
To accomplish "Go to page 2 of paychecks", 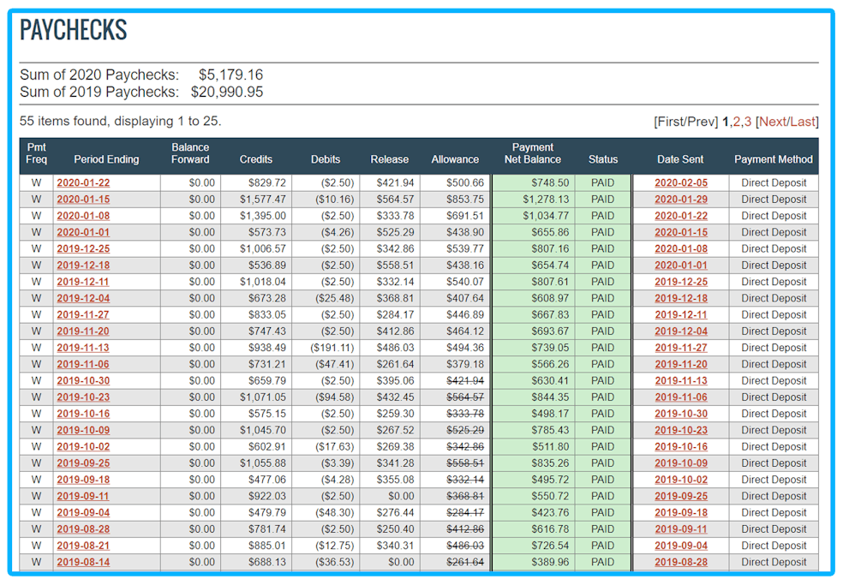I will [x=736, y=122].
